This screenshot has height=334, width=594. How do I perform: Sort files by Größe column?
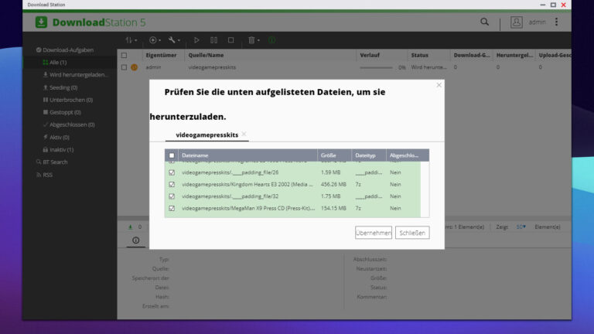(x=334, y=155)
